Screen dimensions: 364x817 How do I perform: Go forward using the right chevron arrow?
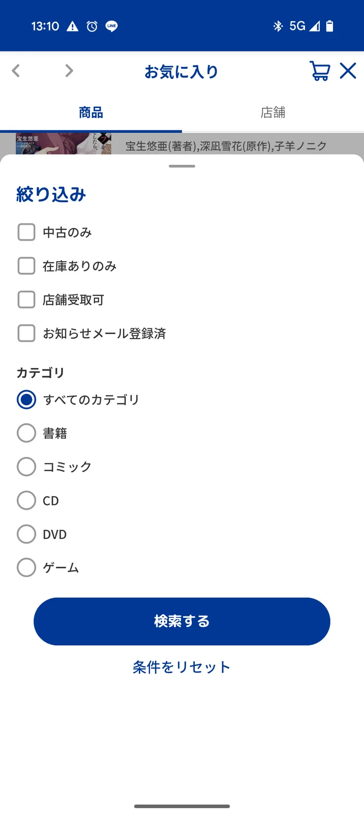(69, 71)
